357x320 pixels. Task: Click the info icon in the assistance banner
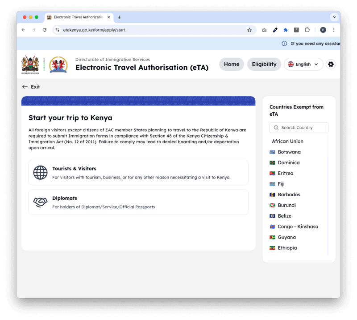[284, 44]
